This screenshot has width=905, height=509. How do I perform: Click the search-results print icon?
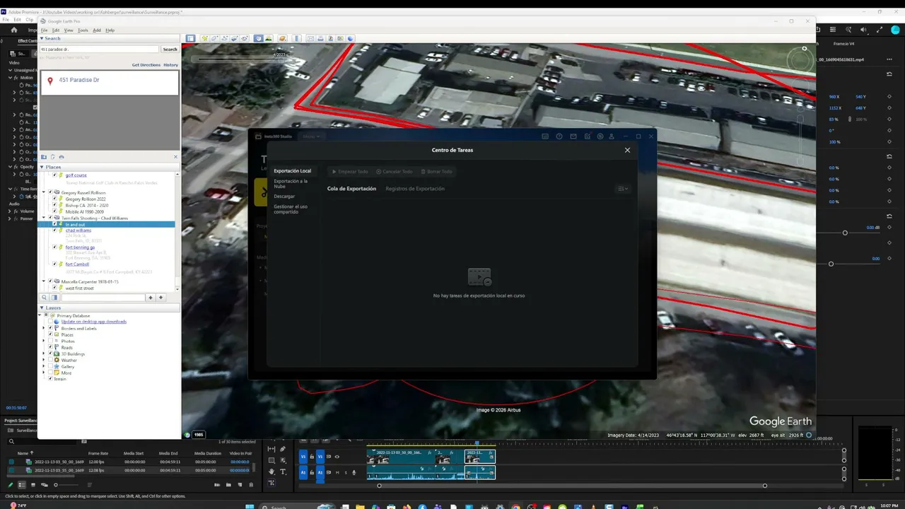coord(62,157)
